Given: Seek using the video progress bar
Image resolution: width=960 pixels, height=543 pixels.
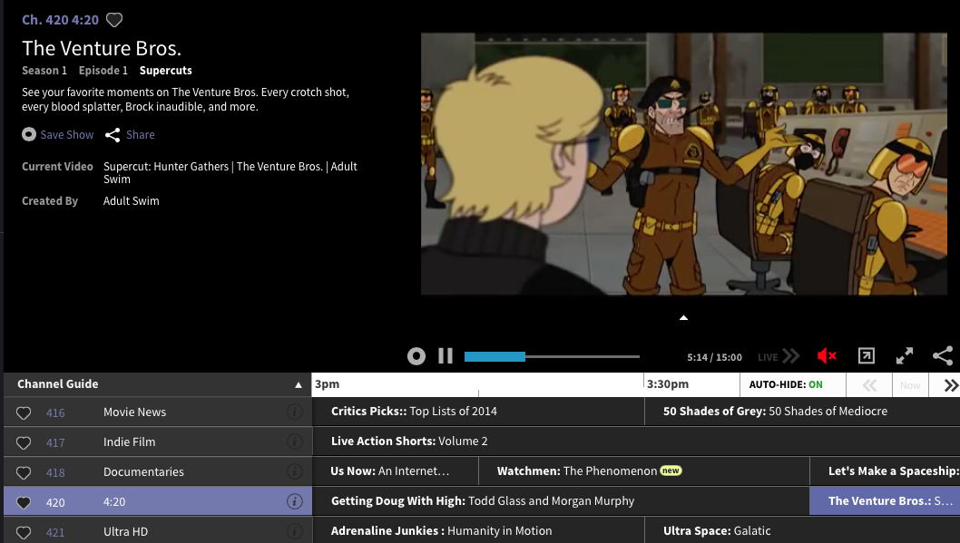Looking at the screenshot, I should 552,356.
